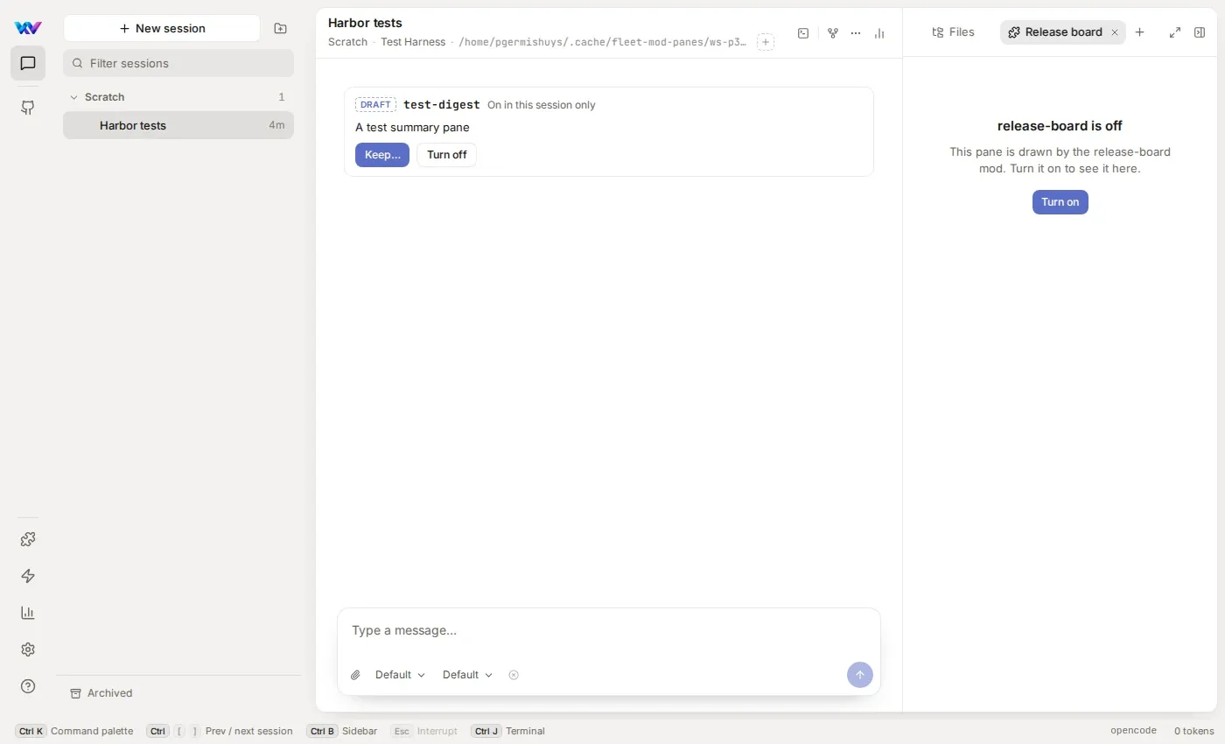Click the new folder icon beside New session
Image resolution: width=1225 pixels, height=744 pixels.
[280, 28]
